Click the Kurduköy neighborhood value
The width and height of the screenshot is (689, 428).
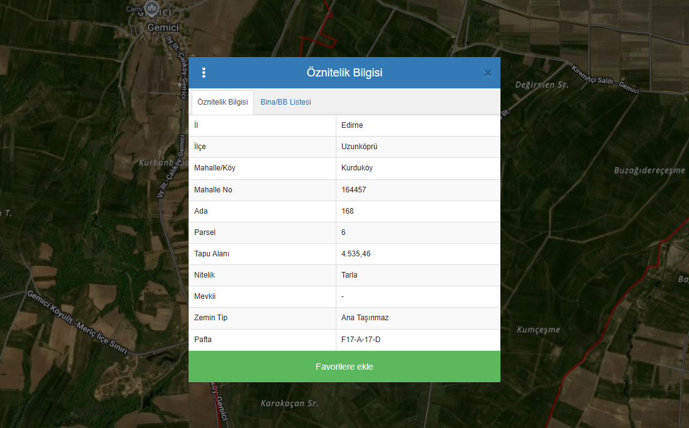(x=357, y=168)
